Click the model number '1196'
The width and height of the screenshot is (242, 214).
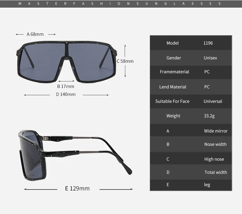[x=208, y=43]
